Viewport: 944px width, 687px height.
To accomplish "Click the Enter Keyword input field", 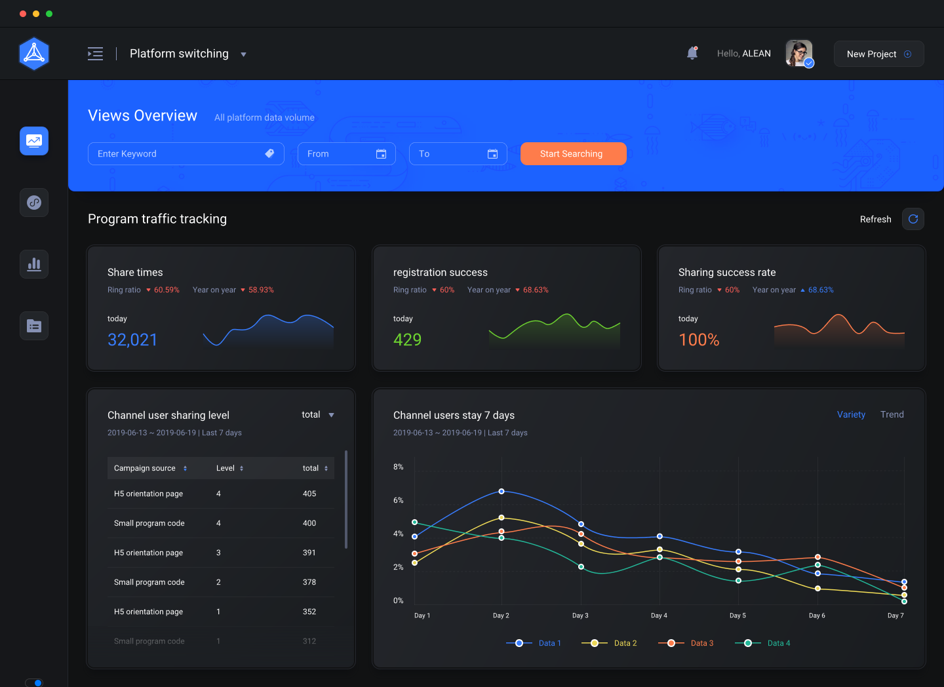I will (186, 153).
